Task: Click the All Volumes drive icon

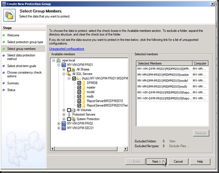Action: coord(73,110)
